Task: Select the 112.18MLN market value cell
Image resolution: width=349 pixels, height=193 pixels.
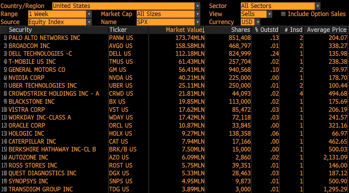Action: pyautogui.click(x=190, y=54)
